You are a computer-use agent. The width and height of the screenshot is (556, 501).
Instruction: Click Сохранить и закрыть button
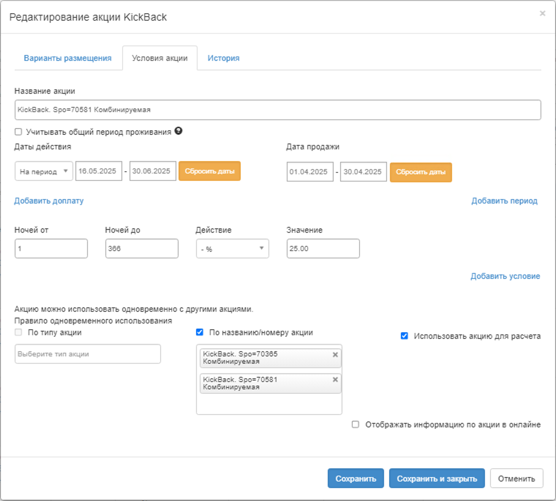pyautogui.click(x=437, y=478)
